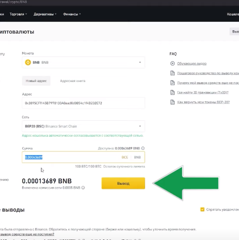Click document icon beside Как вернуть мои токены
The height and width of the screenshot is (240, 239).
click(x=172, y=102)
